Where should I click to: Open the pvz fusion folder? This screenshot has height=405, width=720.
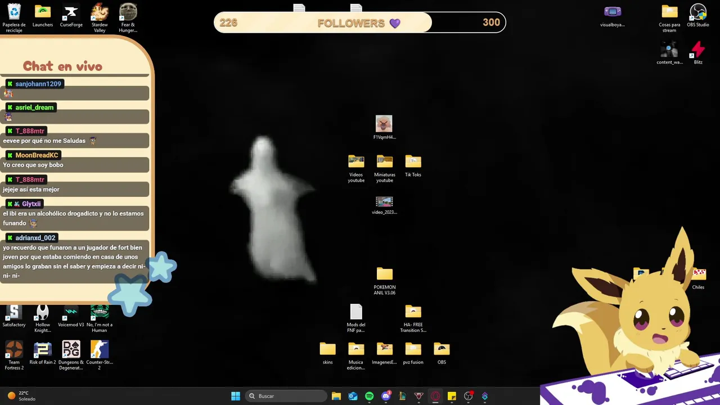(413, 353)
